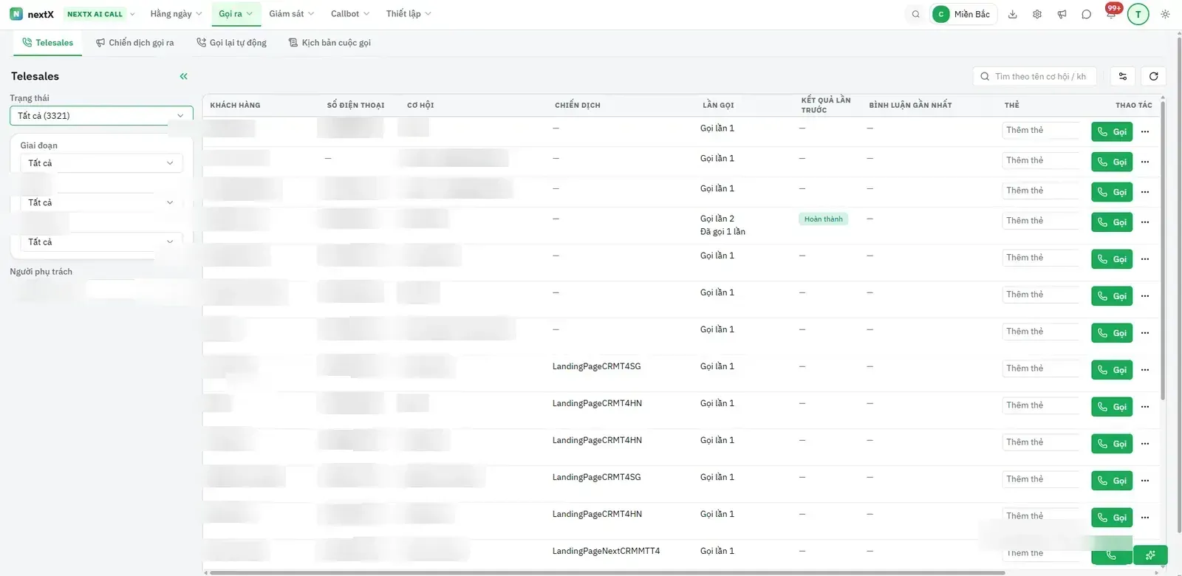This screenshot has width=1182, height=576.
Task: Click the download icon in the header
Action: click(1013, 14)
